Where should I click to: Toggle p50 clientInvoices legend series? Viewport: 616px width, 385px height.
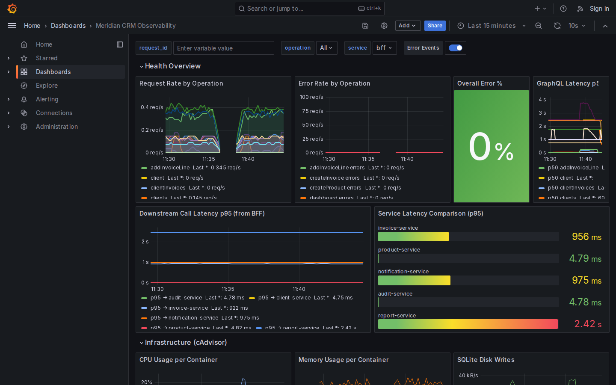pyautogui.click(x=571, y=188)
